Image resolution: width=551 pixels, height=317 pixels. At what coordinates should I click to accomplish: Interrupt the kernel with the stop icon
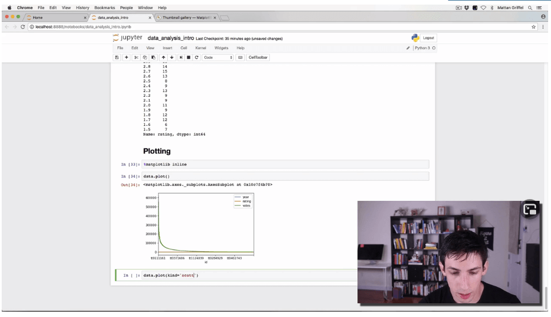[x=188, y=58]
